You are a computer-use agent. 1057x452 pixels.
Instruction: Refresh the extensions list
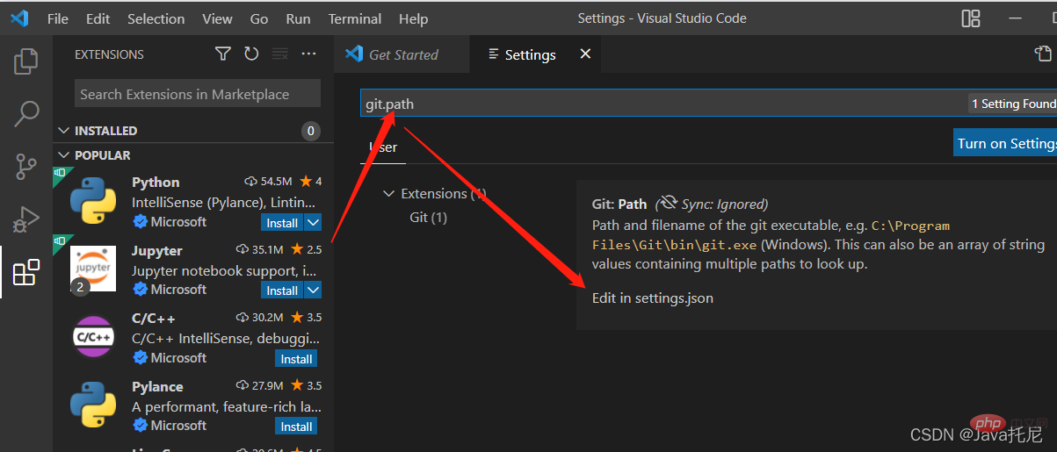point(251,54)
